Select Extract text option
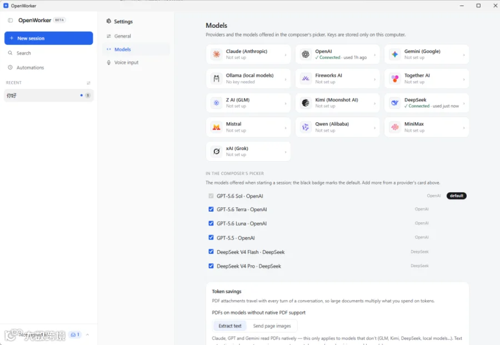The height and width of the screenshot is (345, 500). [230, 326]
